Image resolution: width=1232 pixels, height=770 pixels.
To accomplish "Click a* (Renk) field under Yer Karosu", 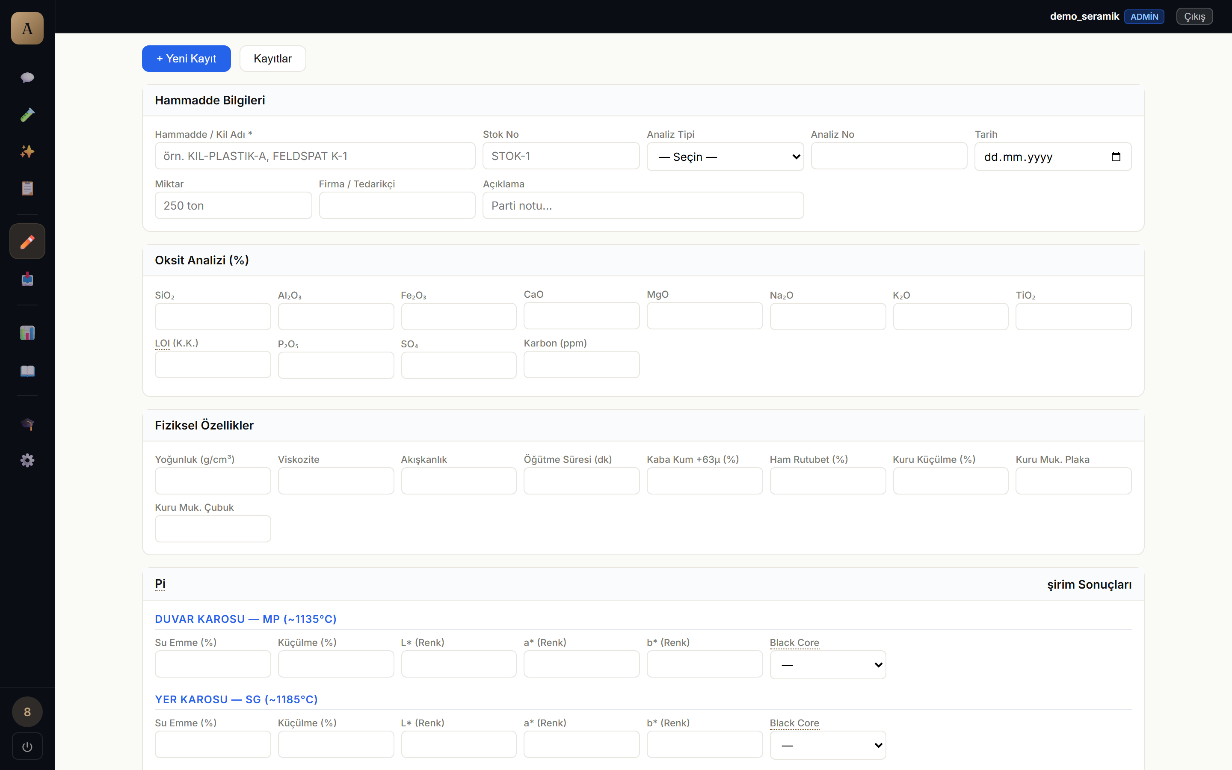I will pos(581,744).
